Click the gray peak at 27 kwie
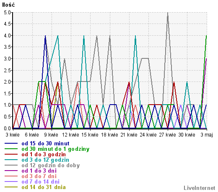 point(168,13)
